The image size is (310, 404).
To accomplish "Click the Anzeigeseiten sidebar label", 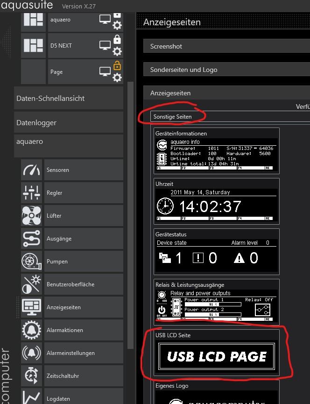I will (84, 307).
